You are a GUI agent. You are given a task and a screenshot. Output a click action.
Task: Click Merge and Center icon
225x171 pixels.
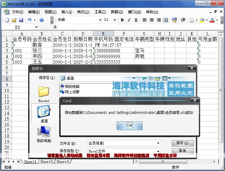[x=166, y=20]
